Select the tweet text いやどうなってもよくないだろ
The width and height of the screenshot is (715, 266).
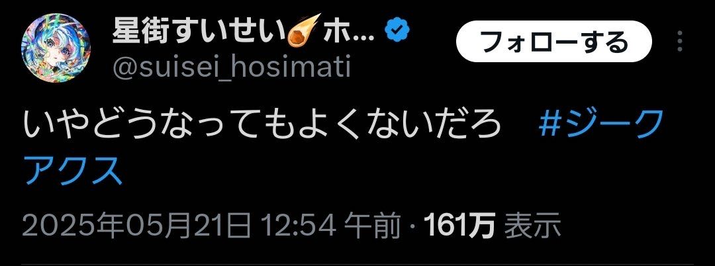[x=262, y=124]
